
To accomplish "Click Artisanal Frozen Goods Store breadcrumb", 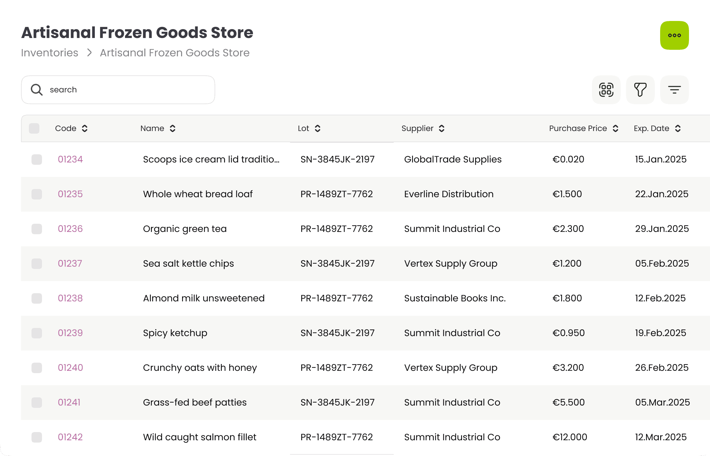I will pyautogui.click(x=175, y=53).
